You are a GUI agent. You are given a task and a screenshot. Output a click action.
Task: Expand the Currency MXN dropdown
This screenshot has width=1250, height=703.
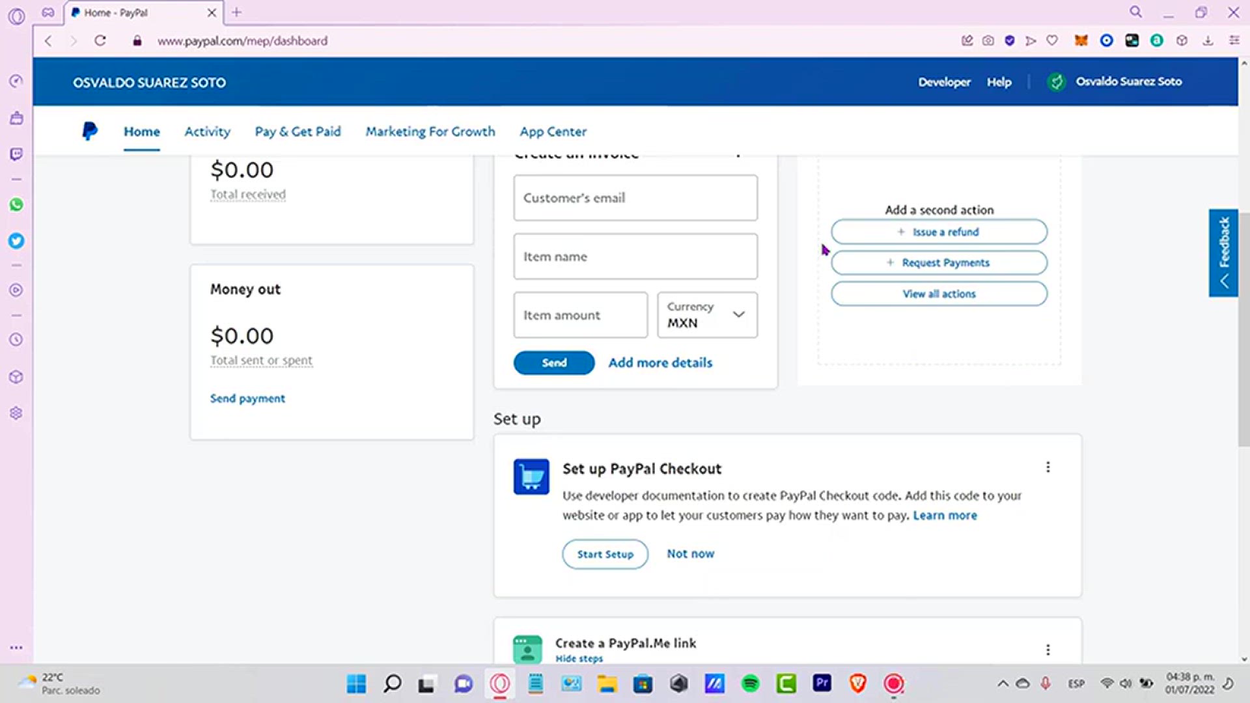(708, 315)
